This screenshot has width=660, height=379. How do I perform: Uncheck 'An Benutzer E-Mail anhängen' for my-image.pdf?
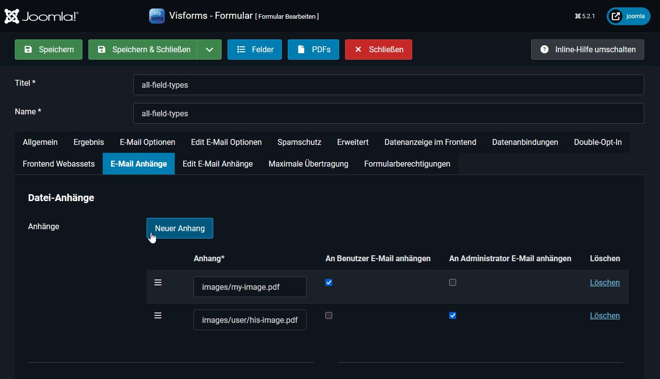329,282
